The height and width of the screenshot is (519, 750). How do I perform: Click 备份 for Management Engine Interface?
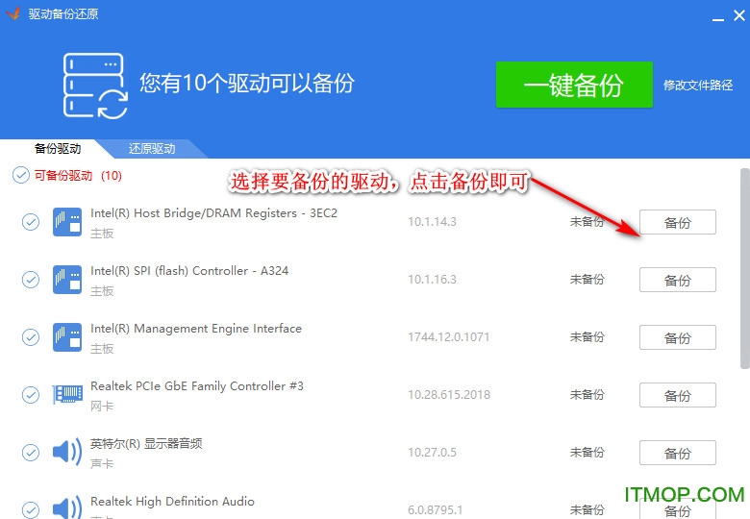tap(677, 337)
